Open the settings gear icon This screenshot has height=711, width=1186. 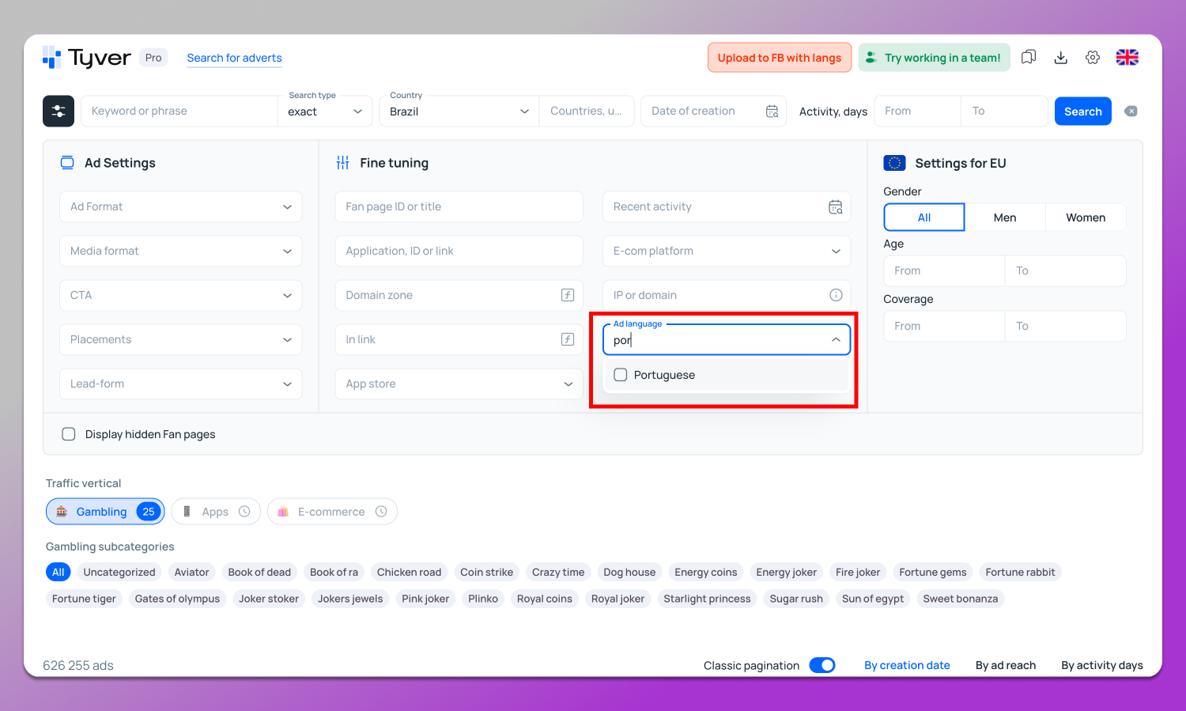(1093, 58)
